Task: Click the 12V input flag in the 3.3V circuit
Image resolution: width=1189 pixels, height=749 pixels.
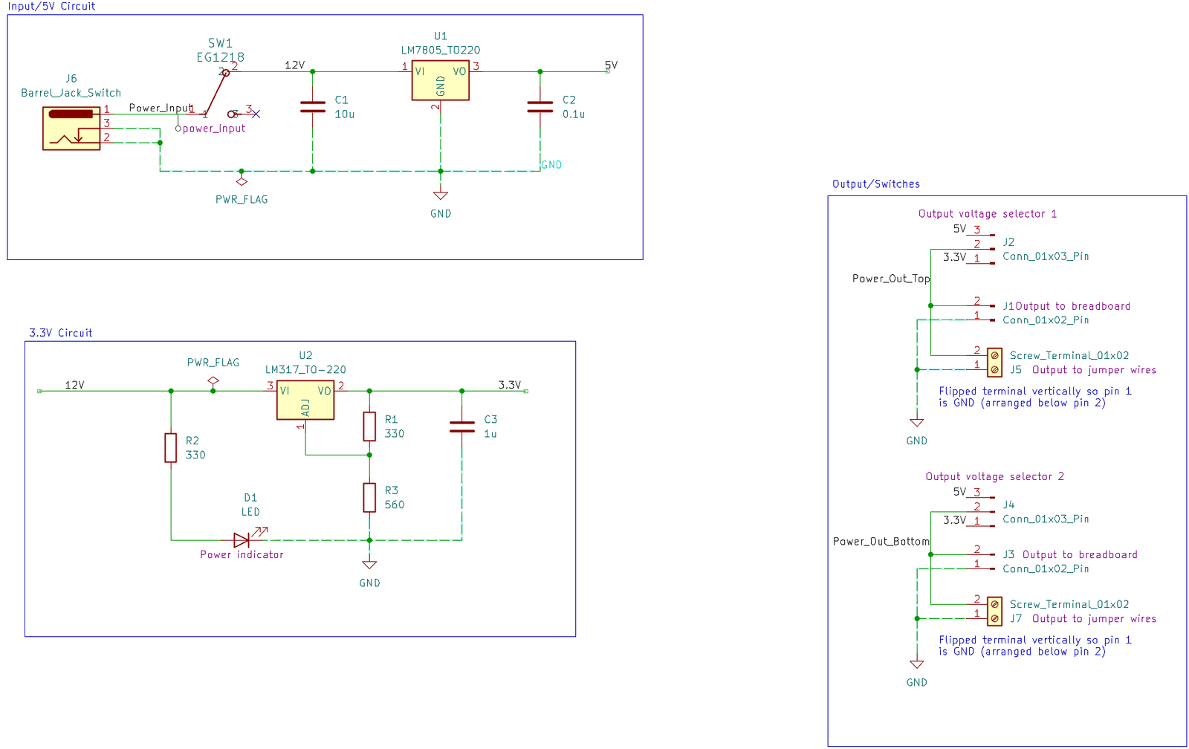Action: tap(39, 391)
